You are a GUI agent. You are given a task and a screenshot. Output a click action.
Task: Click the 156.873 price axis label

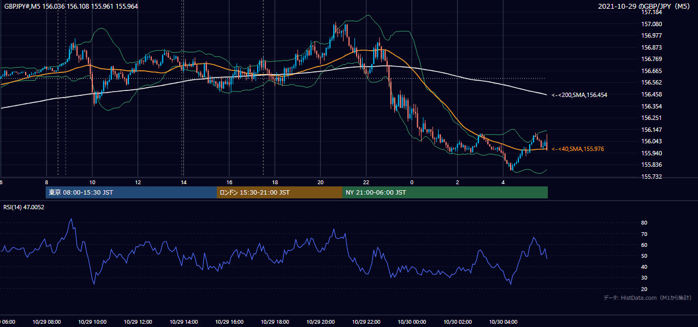[x=652, y=47]
